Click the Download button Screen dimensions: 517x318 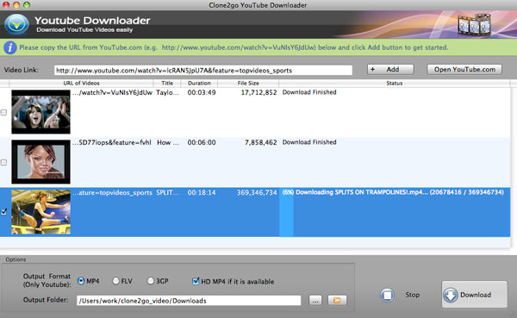[x=475, y=295]
